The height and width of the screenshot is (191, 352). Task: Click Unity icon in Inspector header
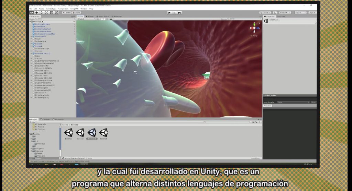(266, 21)
